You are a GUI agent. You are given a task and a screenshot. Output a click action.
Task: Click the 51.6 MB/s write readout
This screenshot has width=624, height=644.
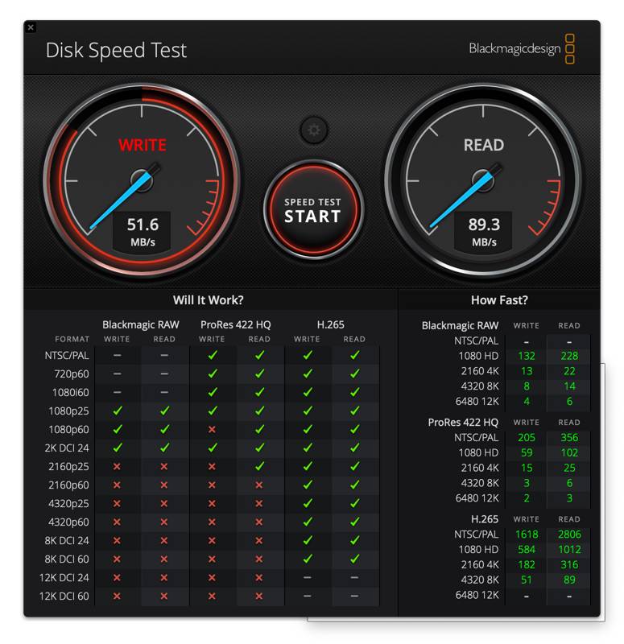click(x=143, y=232)
